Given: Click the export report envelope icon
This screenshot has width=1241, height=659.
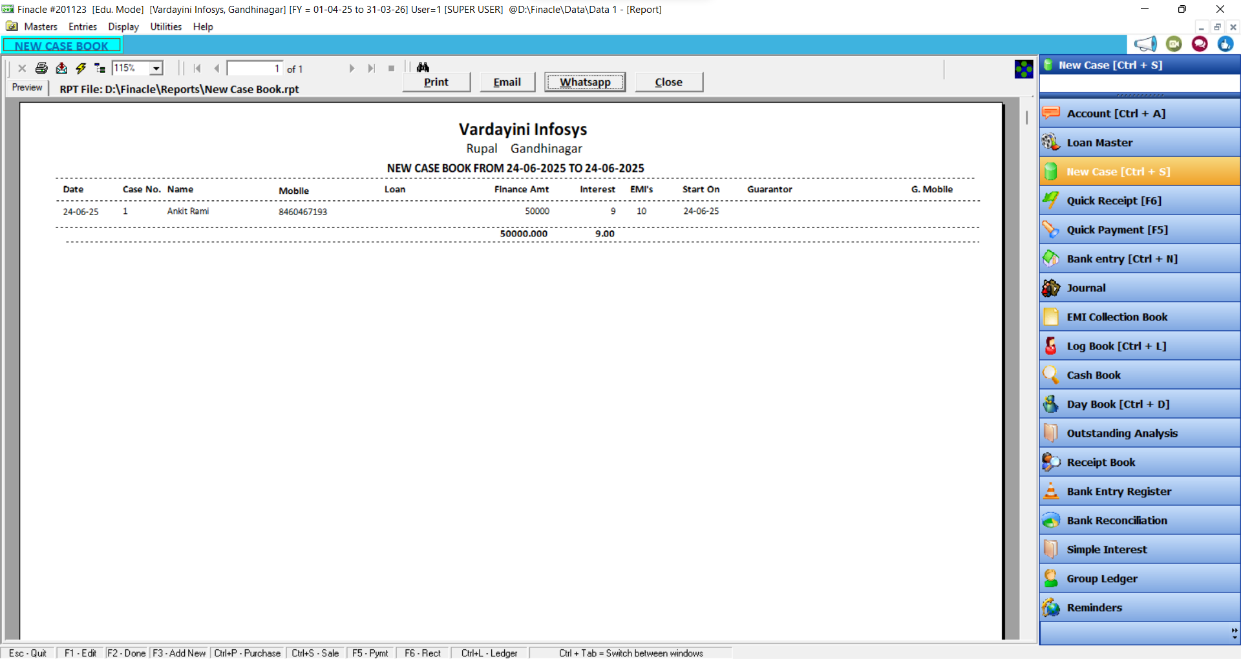Looking at the screenshot, I should (x=61, y=68).
